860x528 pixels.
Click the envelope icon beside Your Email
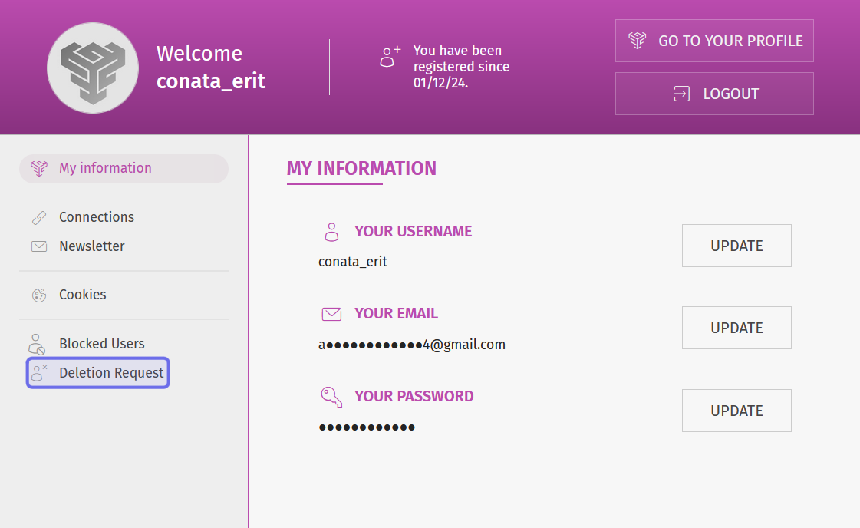pos(331,314)
